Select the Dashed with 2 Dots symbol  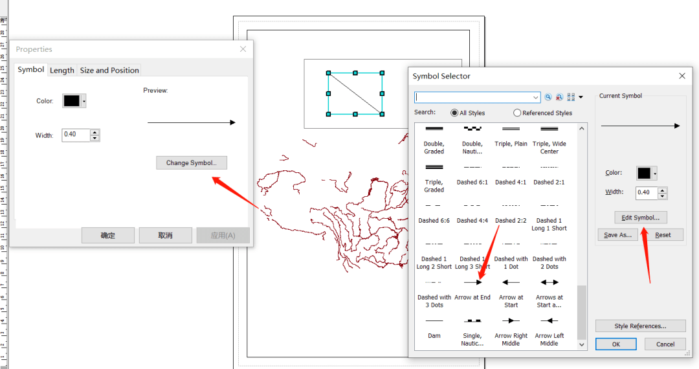(549, 255)
